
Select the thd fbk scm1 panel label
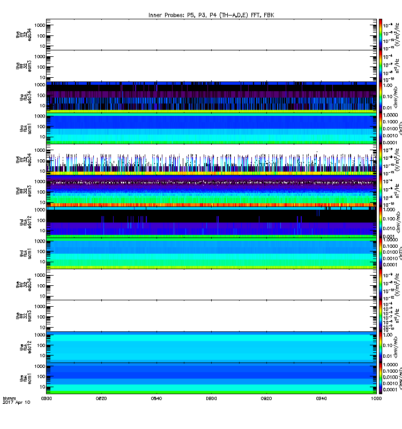click(x=26, y=254)
